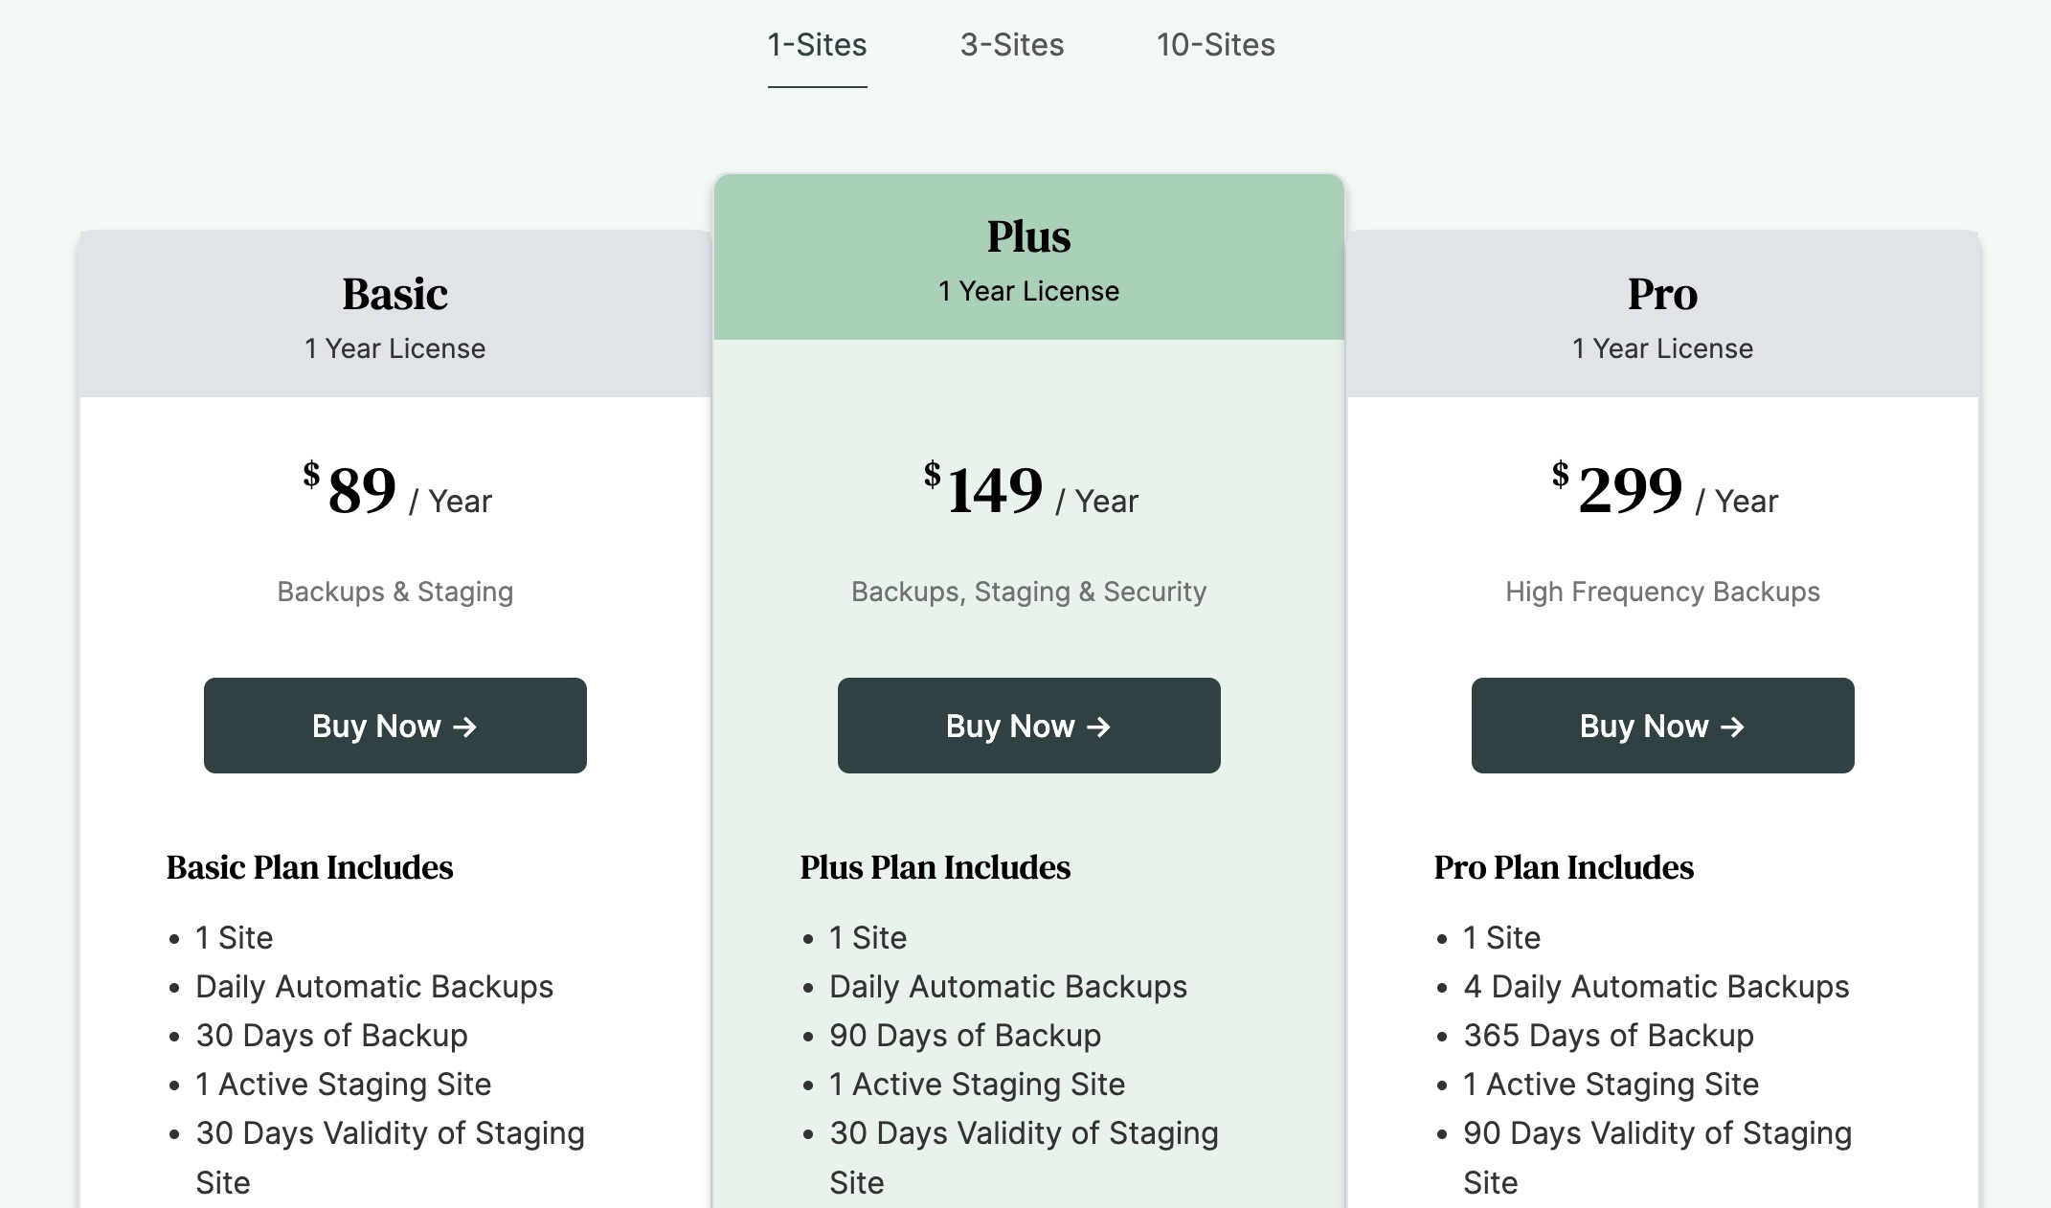Click Buy Now for the Basic plan
Viewport: 2051px width, 1208px height.
coord(394,726)
